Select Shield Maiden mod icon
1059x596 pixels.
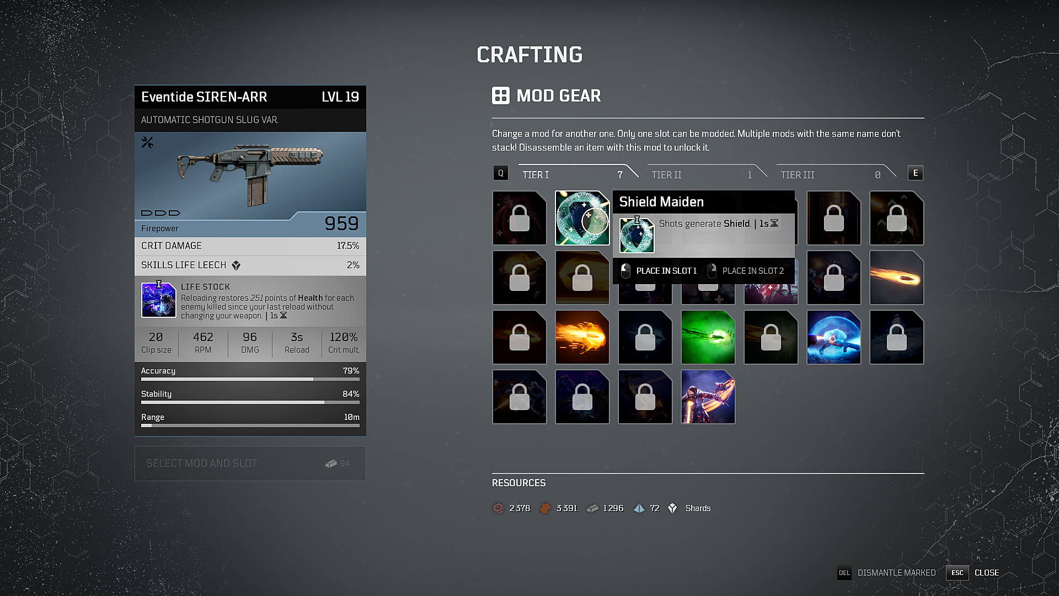click(582, 217)
